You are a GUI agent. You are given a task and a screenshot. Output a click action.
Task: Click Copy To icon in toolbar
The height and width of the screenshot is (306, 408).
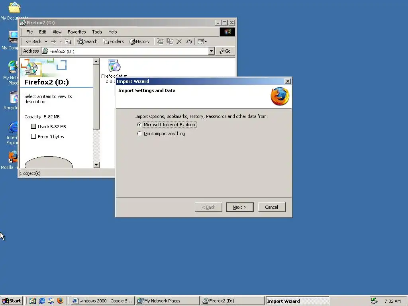[x=170, y=41]
